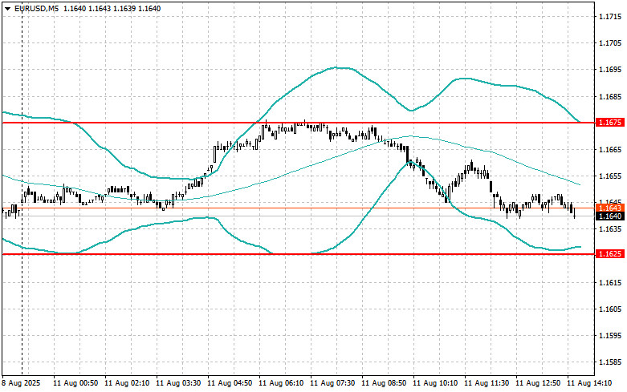Click the 11 Aug 00:50 time label
The width and height of the screenshot is (627, 392).
tap(75, 383)
